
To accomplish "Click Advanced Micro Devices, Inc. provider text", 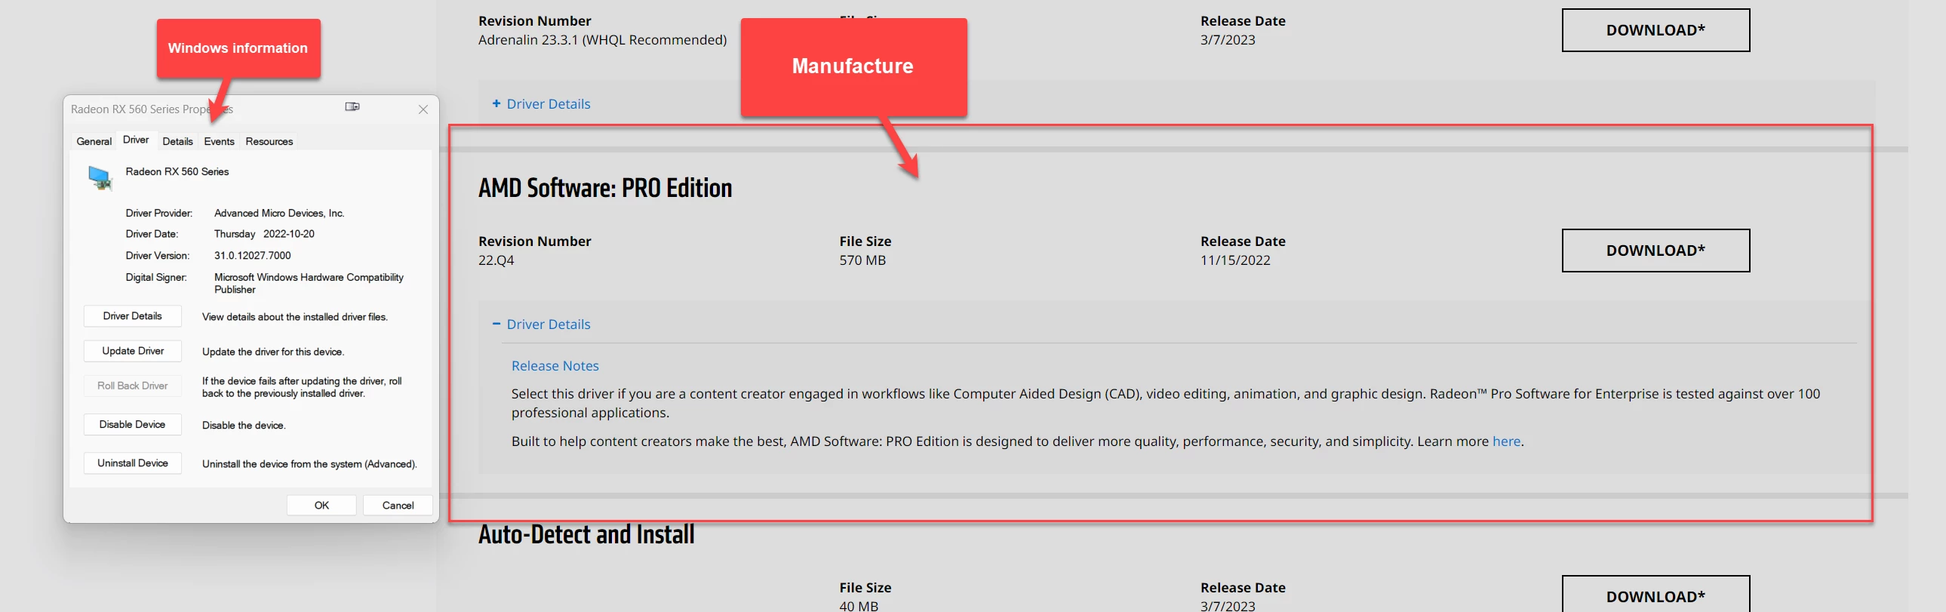I will coord(279,213).
